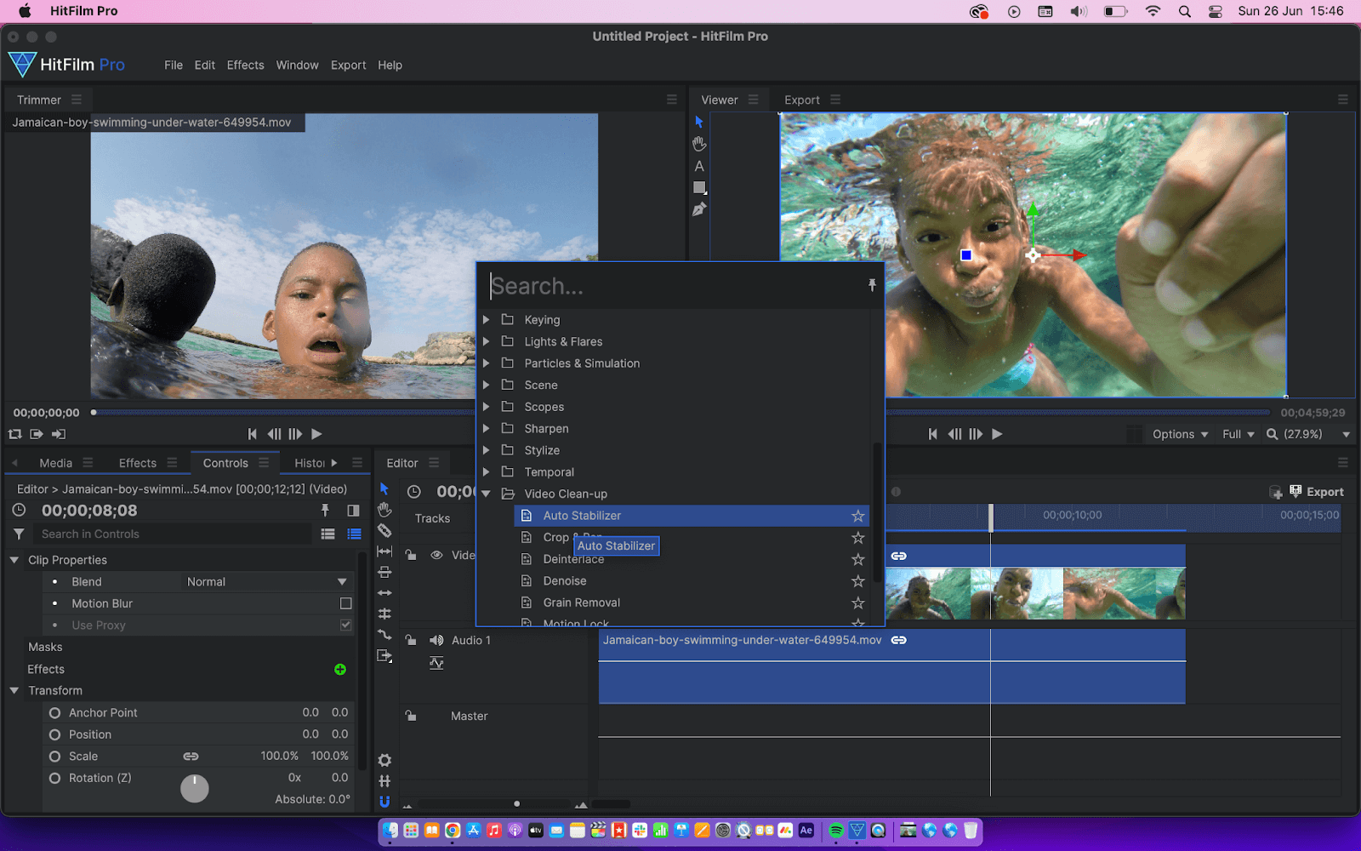Click the filter funnel icon in Controls
Viewport: 1361px width, 851px height.
19,534
